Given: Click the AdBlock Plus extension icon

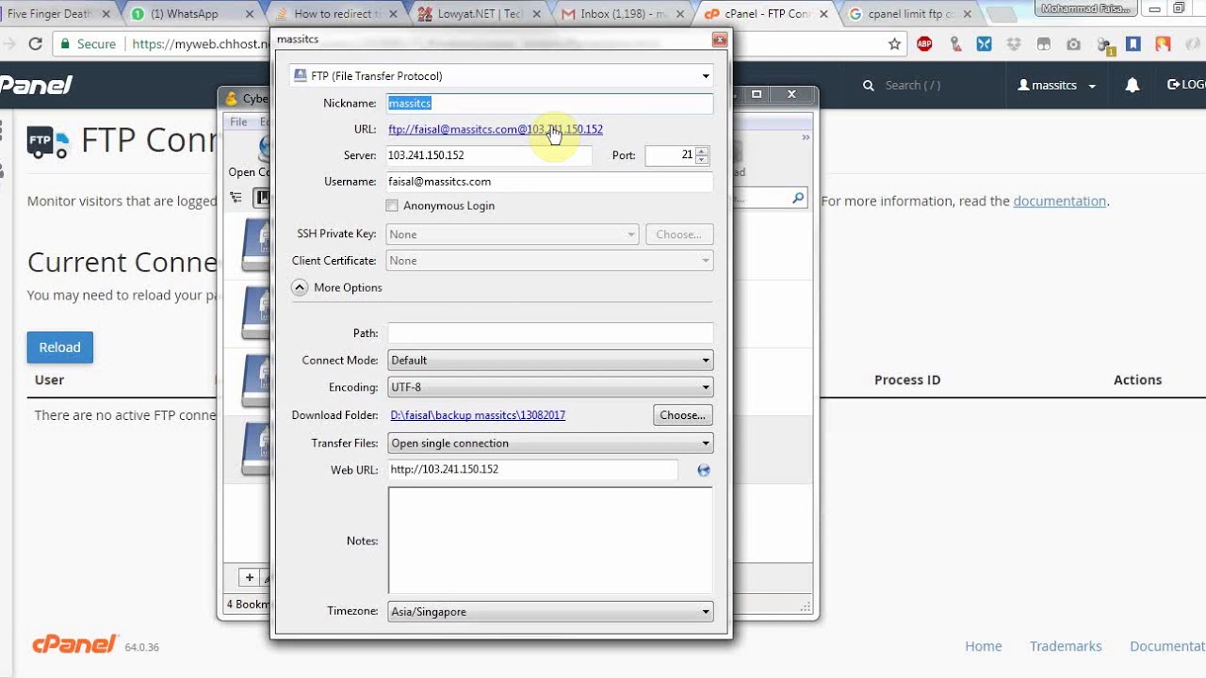Looking at the screenshot, I should click(924, 43).
